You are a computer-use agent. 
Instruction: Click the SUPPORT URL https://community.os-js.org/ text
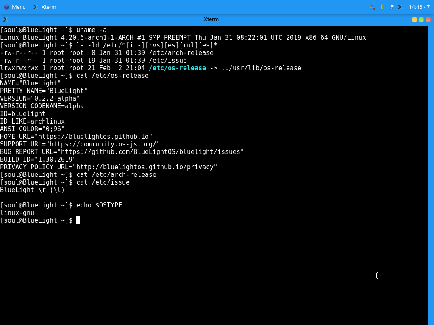[x=80, y=144]
